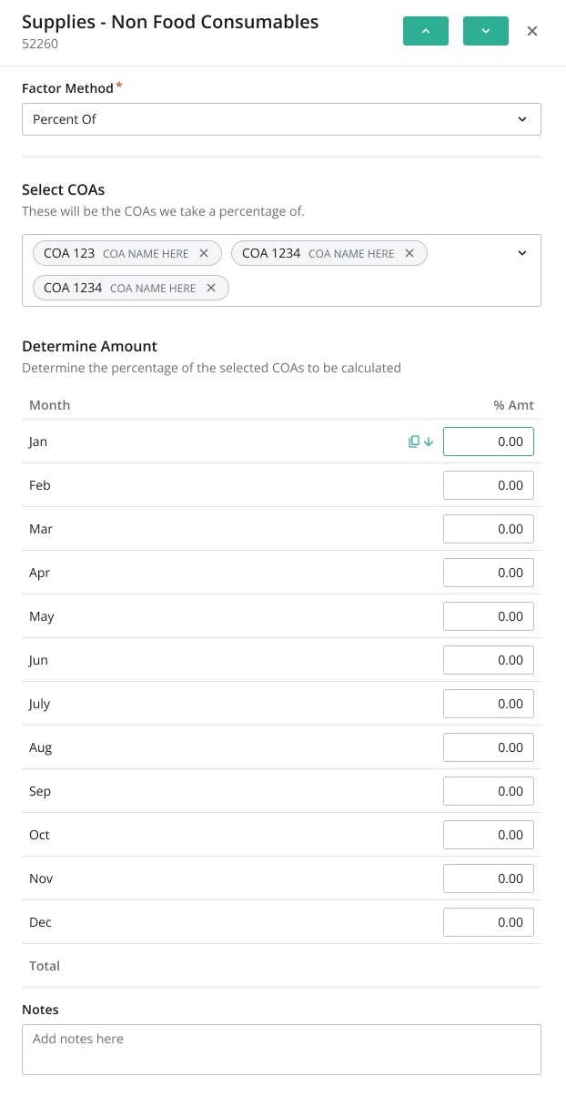
Task: Open the Factor Method dropdown
Action: pyautogui.click(x=281, y=119)
